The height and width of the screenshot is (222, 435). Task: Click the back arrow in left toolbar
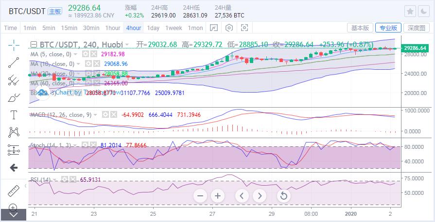[13, 167]
